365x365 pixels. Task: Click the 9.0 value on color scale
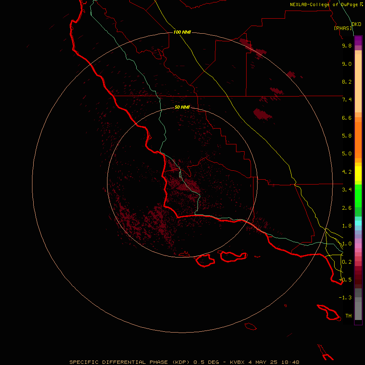pyautogui.click(x=347, y=64)
